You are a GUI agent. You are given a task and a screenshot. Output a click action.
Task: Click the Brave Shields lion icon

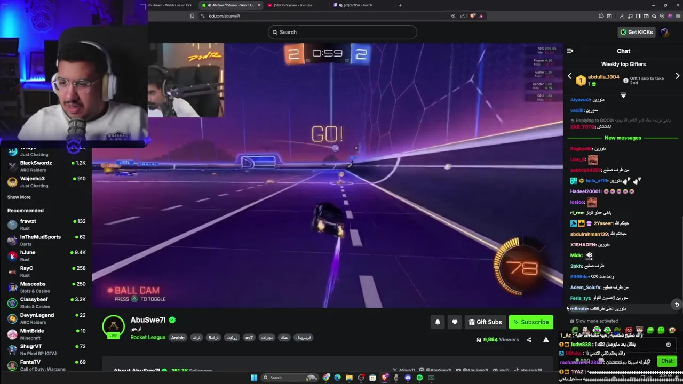click(473, 16)
